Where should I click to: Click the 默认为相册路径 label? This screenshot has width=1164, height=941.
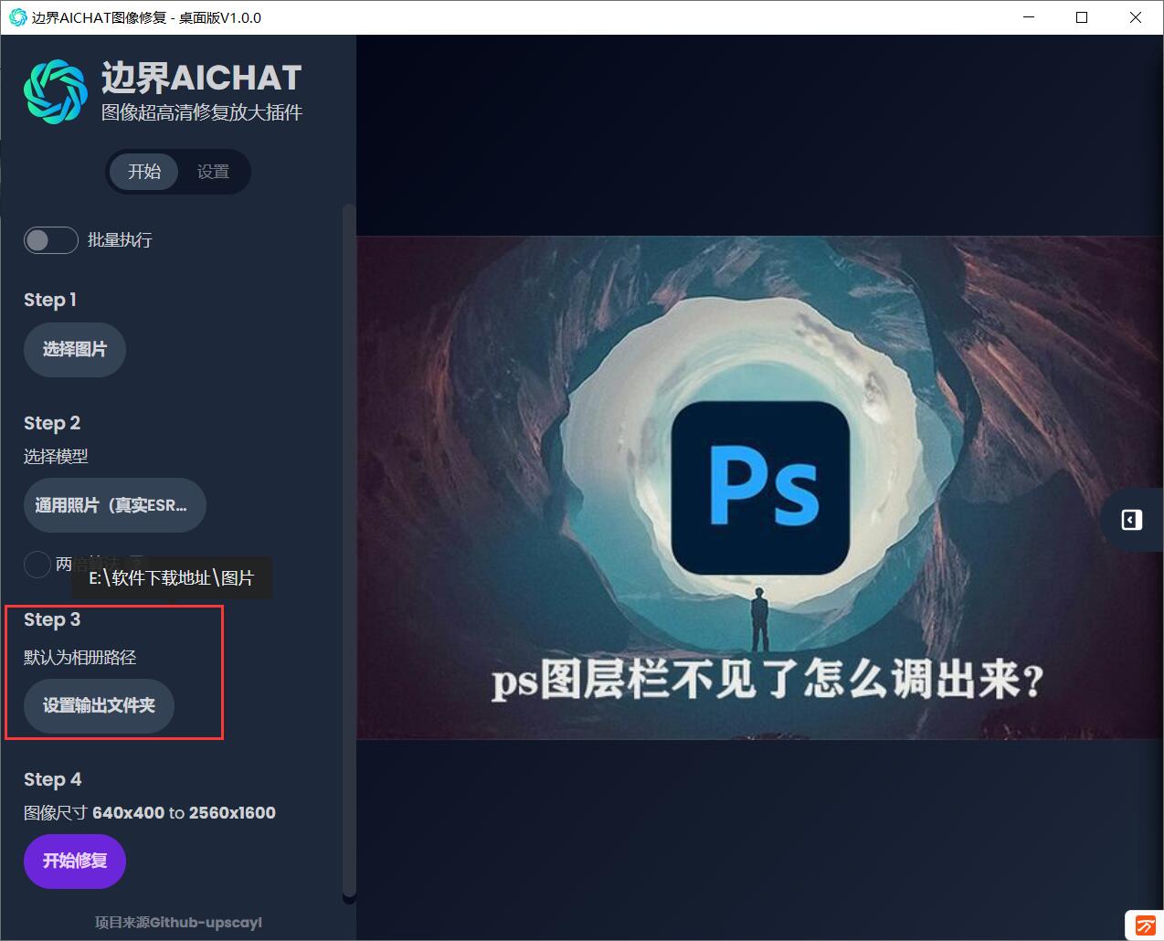coord(80,657)
